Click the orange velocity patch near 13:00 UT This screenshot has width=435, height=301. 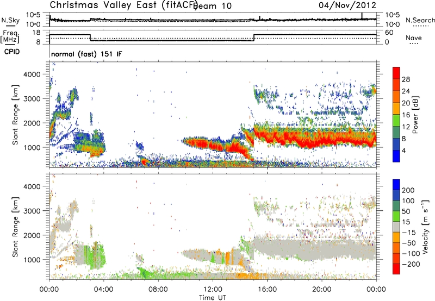[228, 258]
